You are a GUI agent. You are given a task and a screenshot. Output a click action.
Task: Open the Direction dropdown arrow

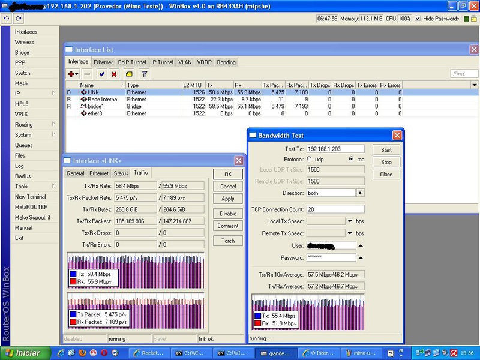click(360, 193)
